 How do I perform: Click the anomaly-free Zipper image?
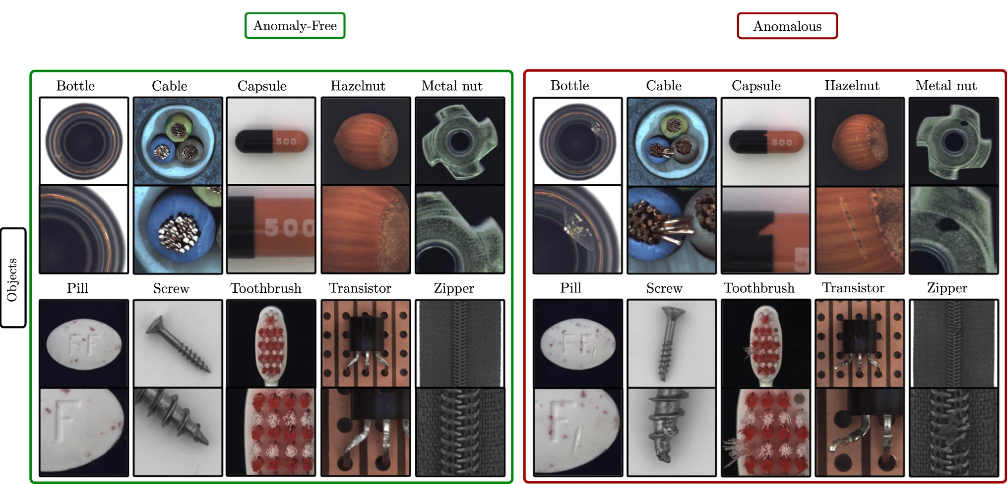460,343
